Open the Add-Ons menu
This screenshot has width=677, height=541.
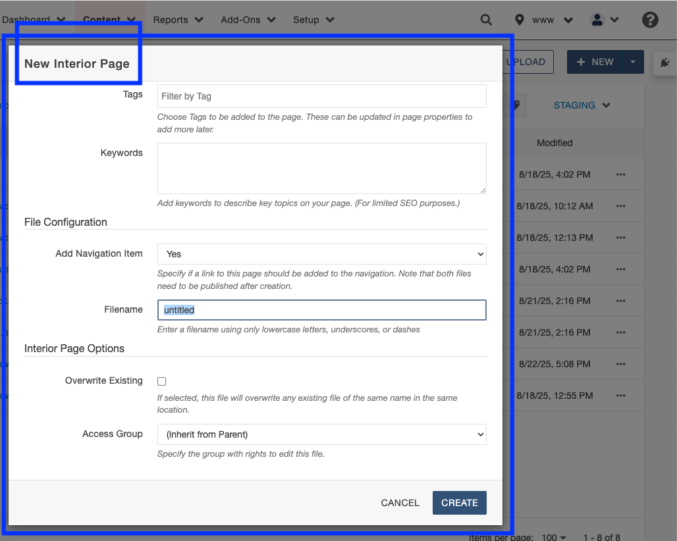point(248,20)
